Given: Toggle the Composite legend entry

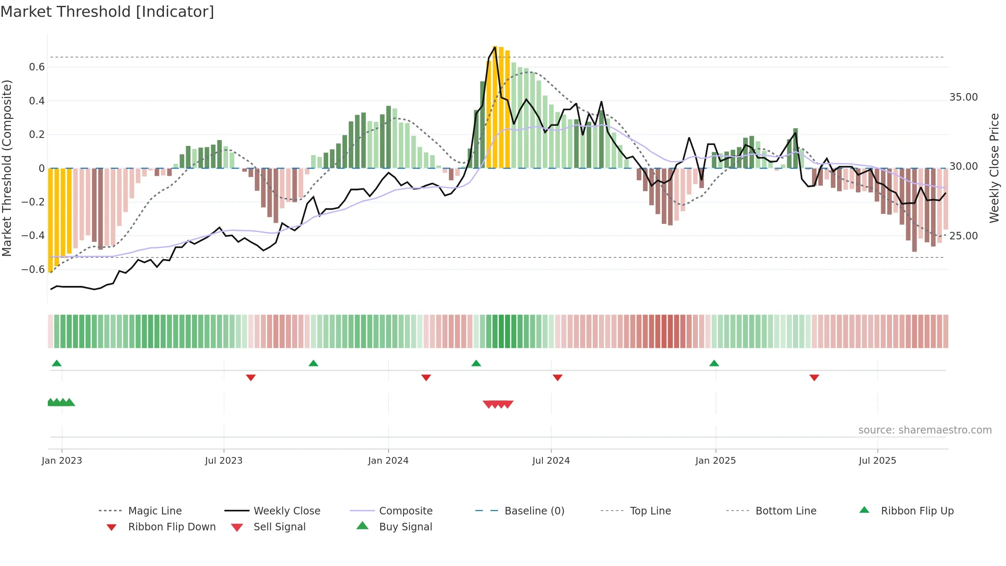Looking at the screenshot, I should (x=391, y=511).
